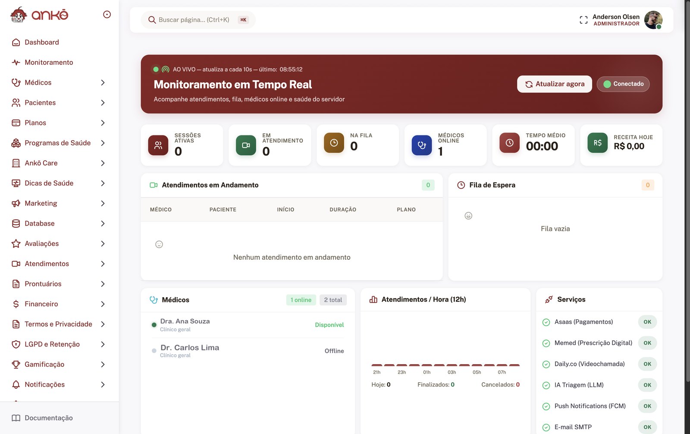Click the Médicos stethoscope icon in the sidebar
Viewport: 690px width, 434px height.
16,82
